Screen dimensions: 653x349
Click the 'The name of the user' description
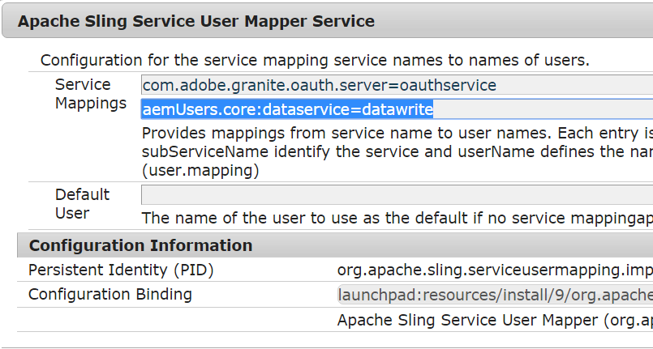[397, 218]
